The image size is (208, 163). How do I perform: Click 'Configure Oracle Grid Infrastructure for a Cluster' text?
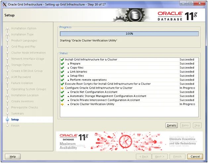(x=99, y=88)
